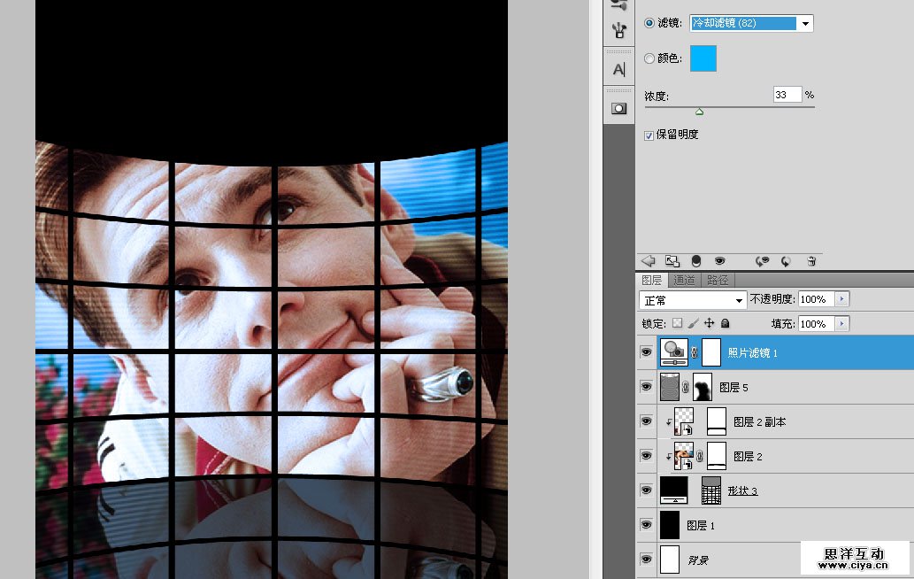Viewport: 914px width, 579px height.
Task: Hide the 背景 layer
Action: pyautogui.click(x=646, y=560)
